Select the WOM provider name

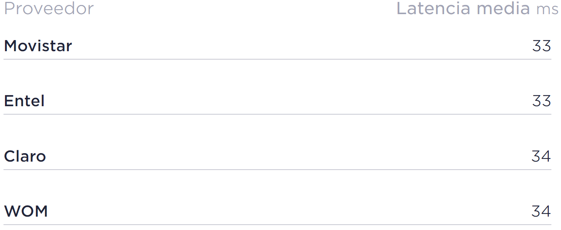(x=26, y=211)
